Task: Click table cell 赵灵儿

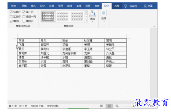Action: click(72, 66)
